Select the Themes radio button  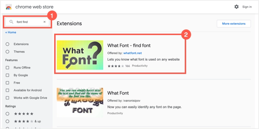7,52
